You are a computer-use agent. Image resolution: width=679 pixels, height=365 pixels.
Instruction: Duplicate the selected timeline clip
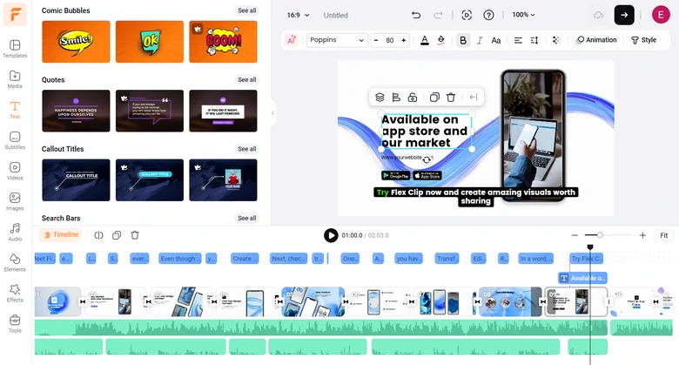point(117,235)
